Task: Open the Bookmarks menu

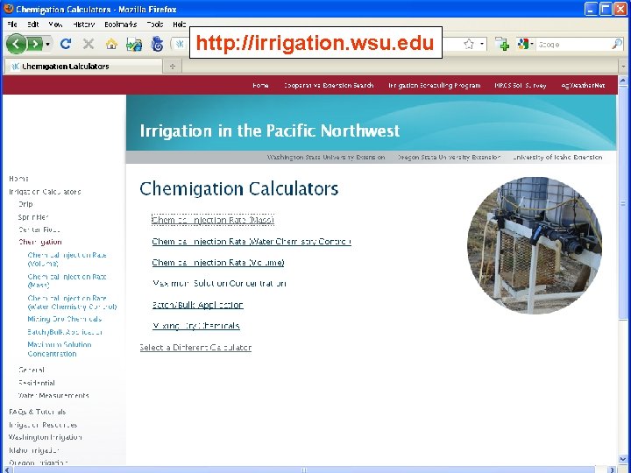Action: point(121,25)
